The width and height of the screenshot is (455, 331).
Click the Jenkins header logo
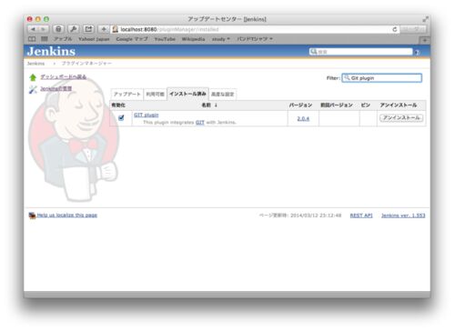pyautogui.click(x=51, y=52)
